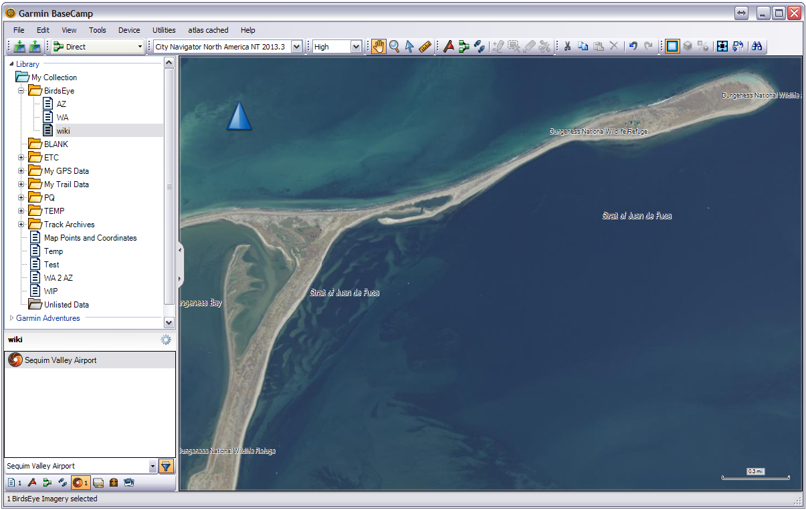Open the gear options for wiki list
The width and height of the screenshot is (806, 510).
pyautogui.click(x=166, y=340)
